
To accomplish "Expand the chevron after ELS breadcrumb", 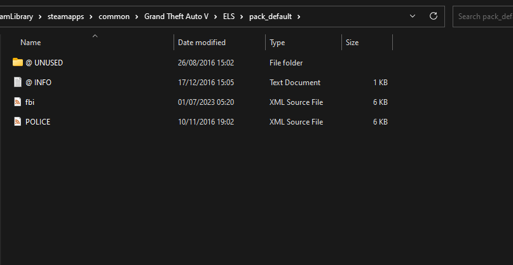I will pyautogui.click(x=242, y=16).
